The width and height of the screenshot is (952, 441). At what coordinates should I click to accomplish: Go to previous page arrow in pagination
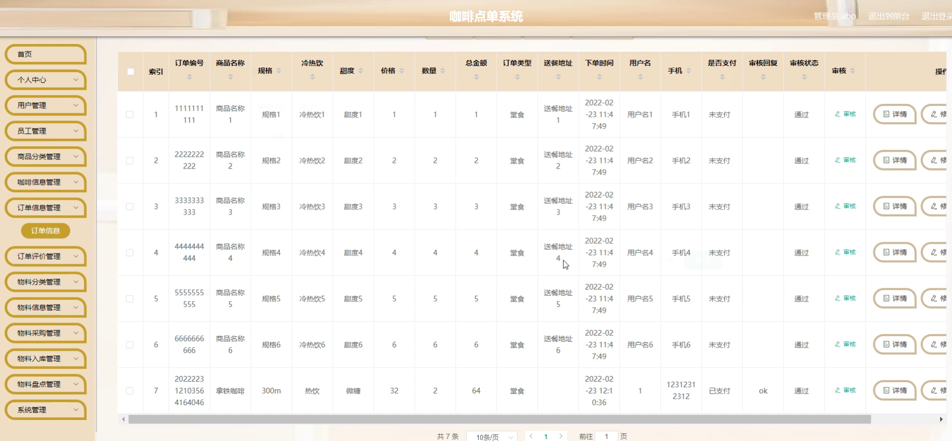click(x=531, y=436)
